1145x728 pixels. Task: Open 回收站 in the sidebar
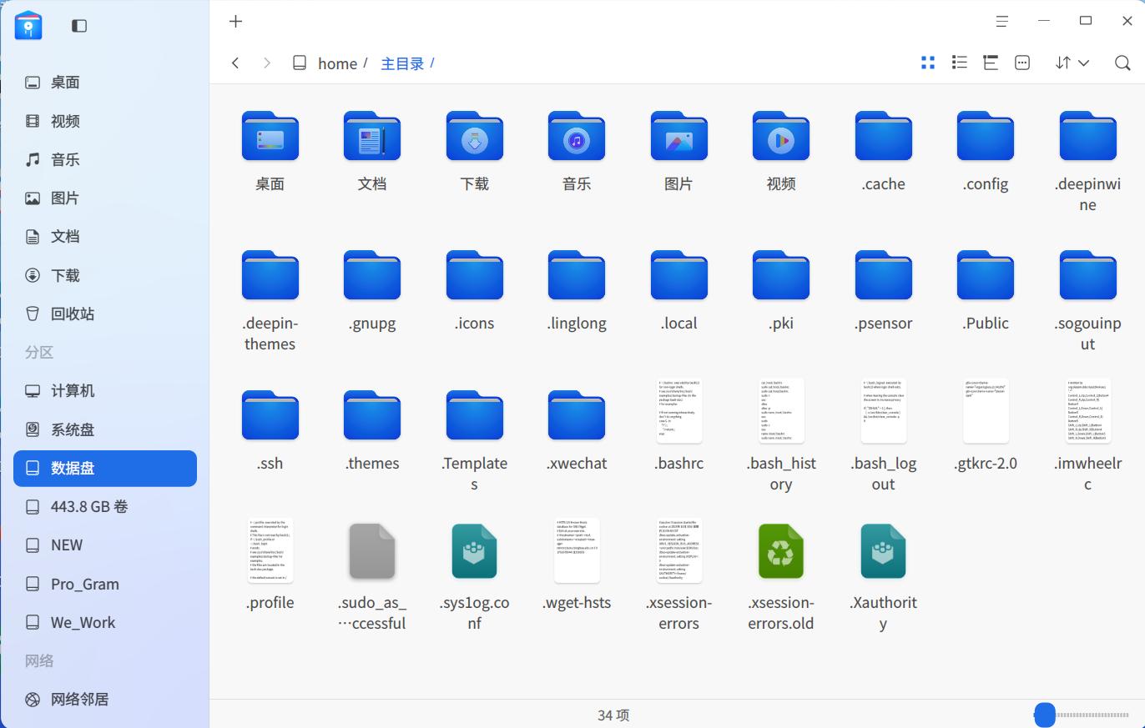coord(105,314)
